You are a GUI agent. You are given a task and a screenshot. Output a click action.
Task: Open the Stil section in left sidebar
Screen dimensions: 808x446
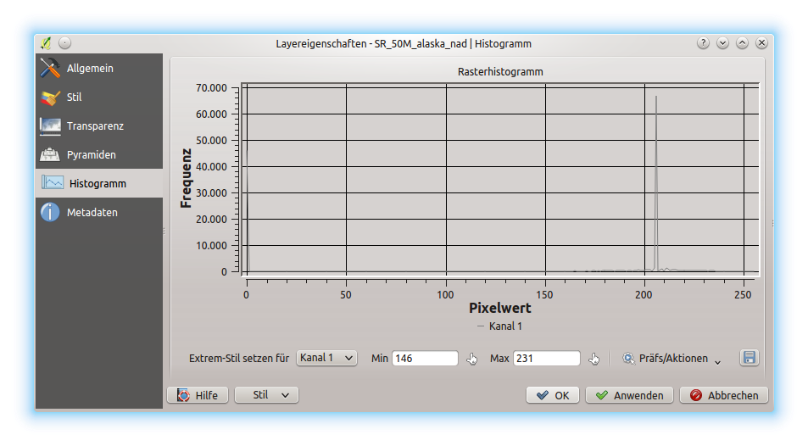coord(74,98)
